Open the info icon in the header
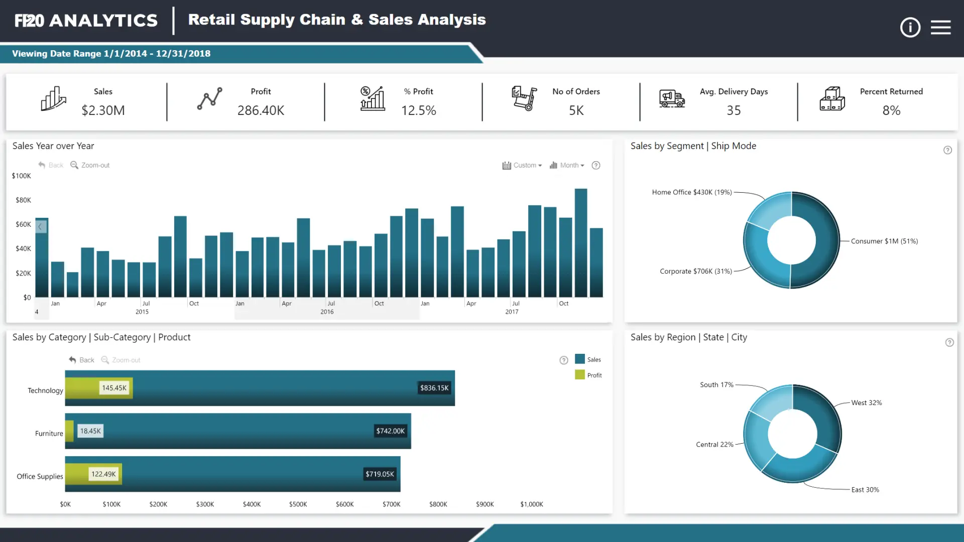The image size is (964, 542). coord(910,28)
